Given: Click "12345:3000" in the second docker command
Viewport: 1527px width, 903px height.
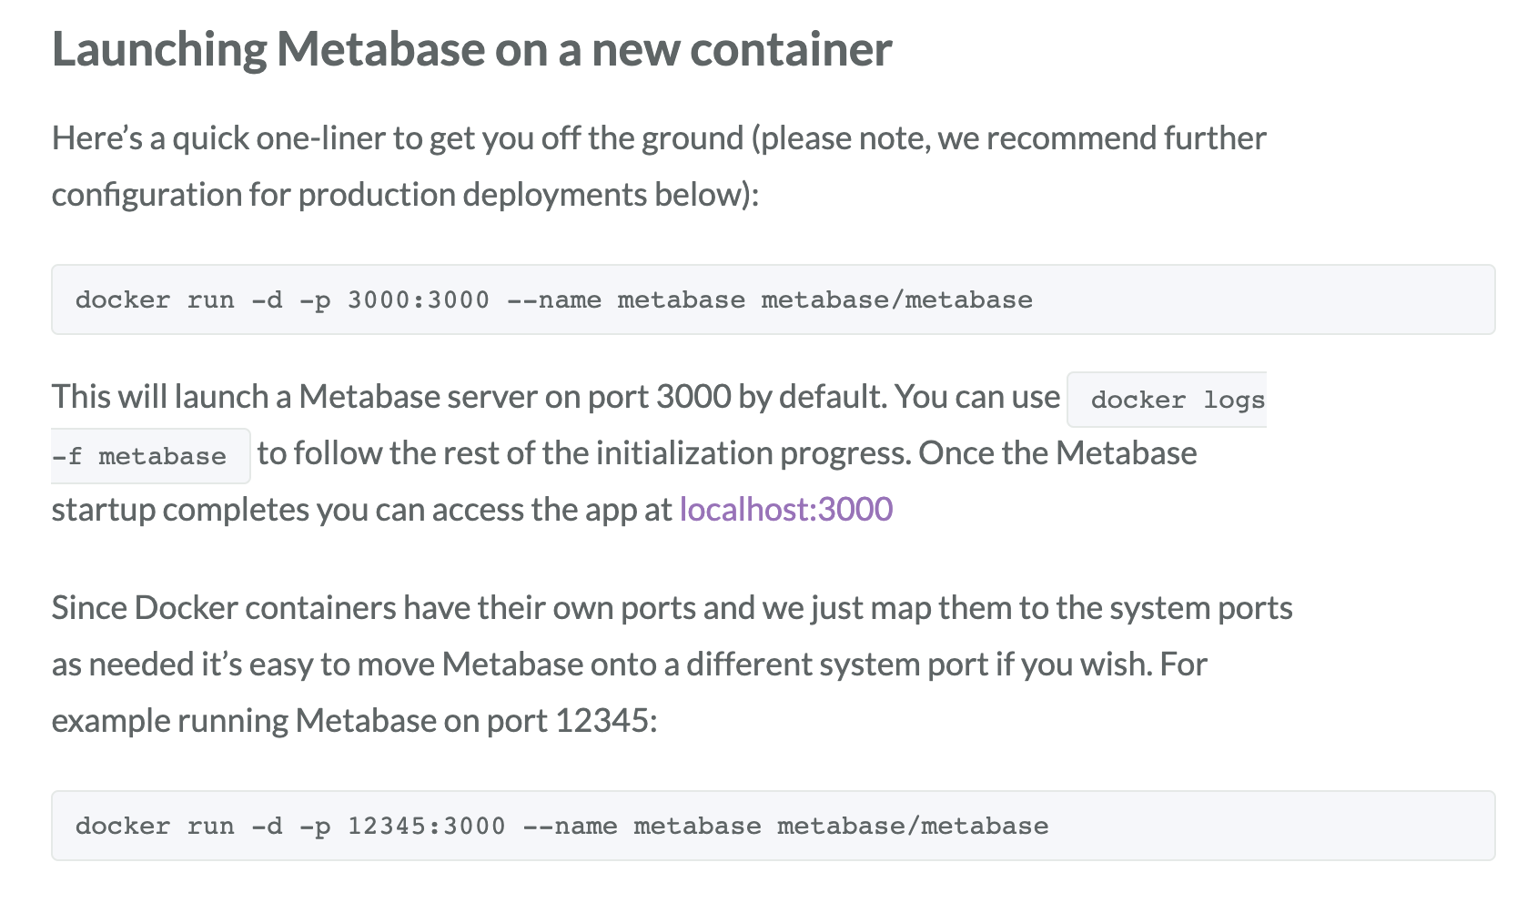Looking at the screenshot, I should (426, 827).
